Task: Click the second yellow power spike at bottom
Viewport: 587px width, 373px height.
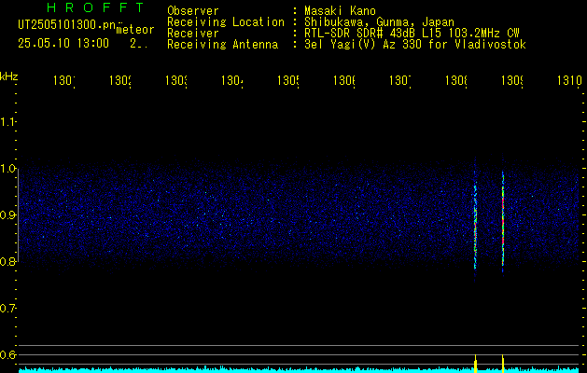Action: click(503, 364)
